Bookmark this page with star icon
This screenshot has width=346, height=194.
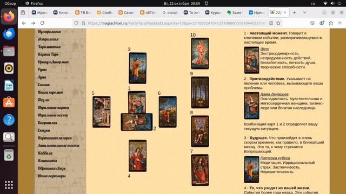click(x=278, y=23)
